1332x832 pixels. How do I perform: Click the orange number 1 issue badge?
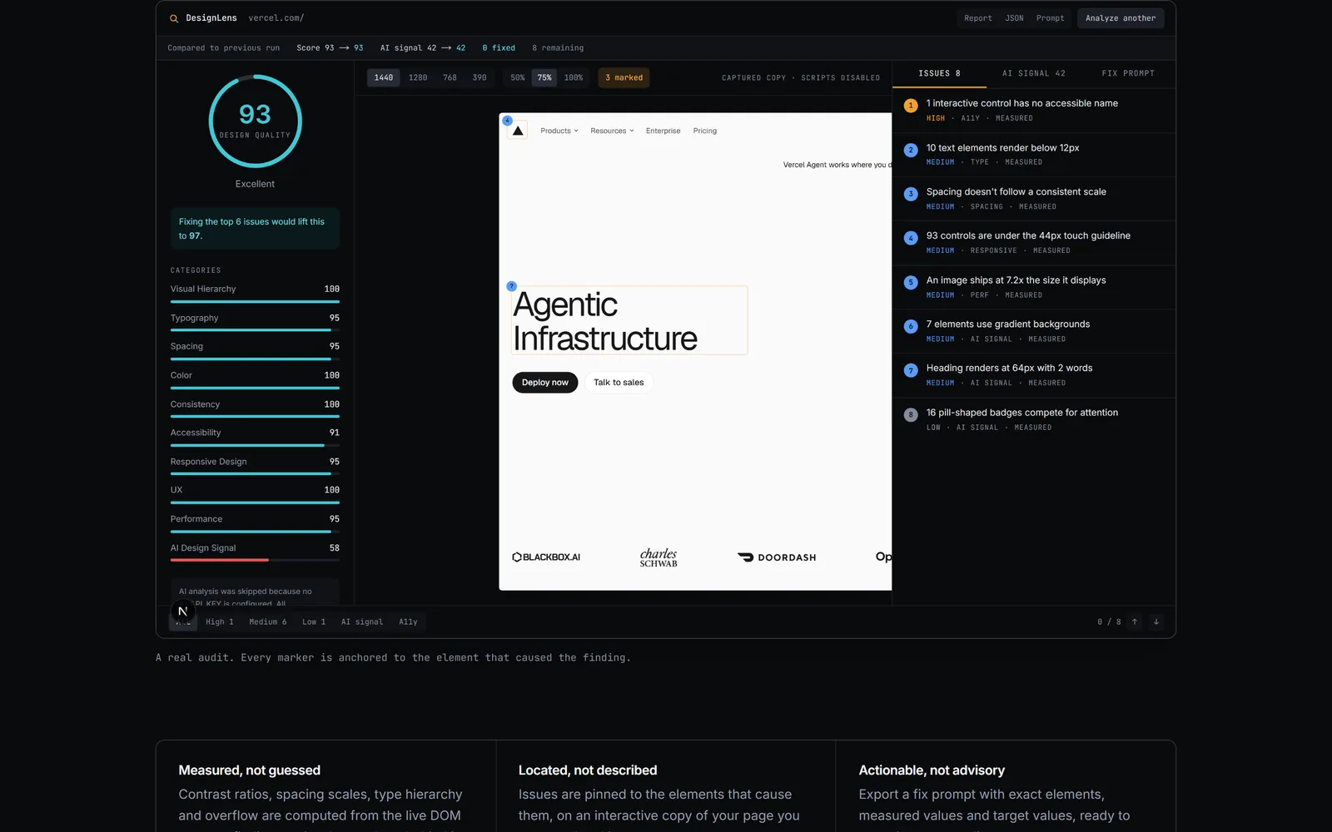[911, 106]
